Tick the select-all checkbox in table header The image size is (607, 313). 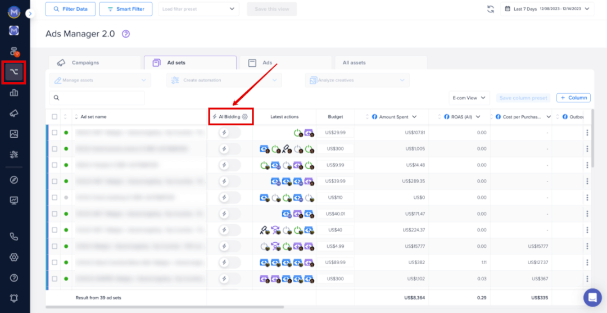(55, 116)
